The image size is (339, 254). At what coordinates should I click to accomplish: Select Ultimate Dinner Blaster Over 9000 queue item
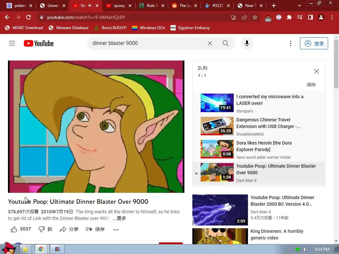click(259, 173)
